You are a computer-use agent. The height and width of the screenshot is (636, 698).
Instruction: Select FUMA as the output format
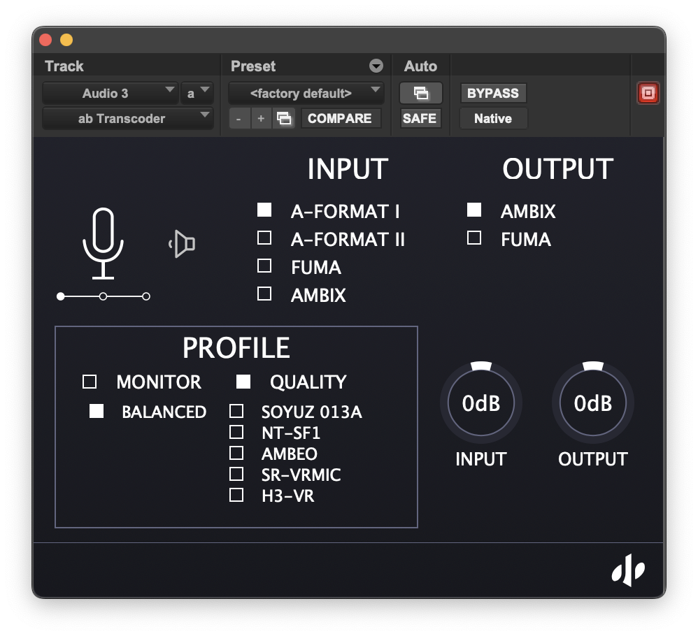[473, 238]
